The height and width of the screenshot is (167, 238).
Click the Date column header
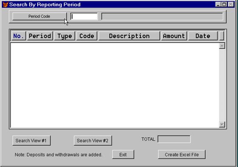click(x=203, y=36)
